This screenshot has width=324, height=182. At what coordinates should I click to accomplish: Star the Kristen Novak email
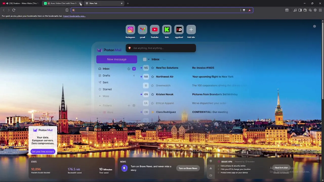click(x=152, y=94)
